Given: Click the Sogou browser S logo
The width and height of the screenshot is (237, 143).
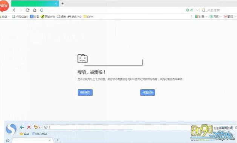Looking at the screenshot, I should [x=11, y=129].
